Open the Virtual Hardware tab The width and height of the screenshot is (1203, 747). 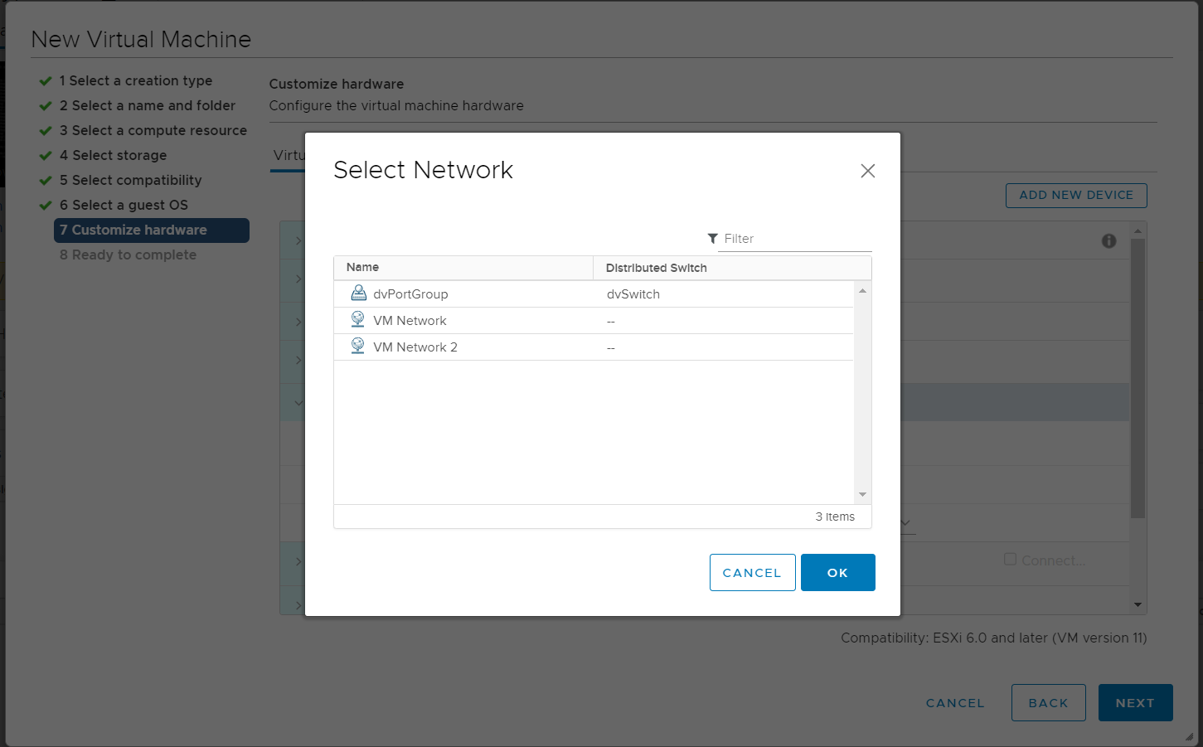coord(289,156)
